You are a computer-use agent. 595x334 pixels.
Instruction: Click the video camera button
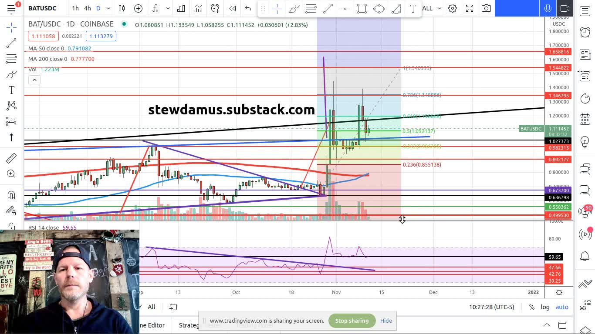pyautogui.click(x=565, y=8)
